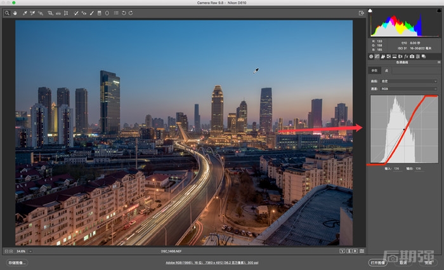Select the Straighten tool
Screen dimensions: 444x270
tap(58, 13)
